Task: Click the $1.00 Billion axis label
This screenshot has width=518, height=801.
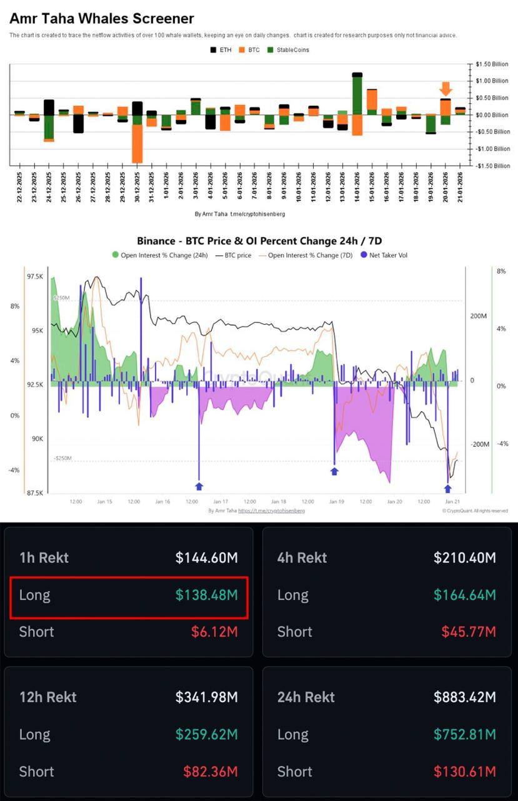Action: (492, 81)
